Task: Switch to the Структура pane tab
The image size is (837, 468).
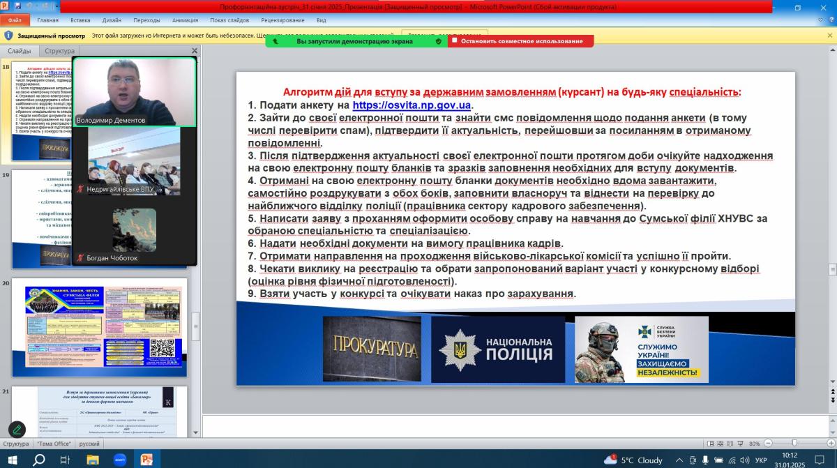Action: [59, 51]
